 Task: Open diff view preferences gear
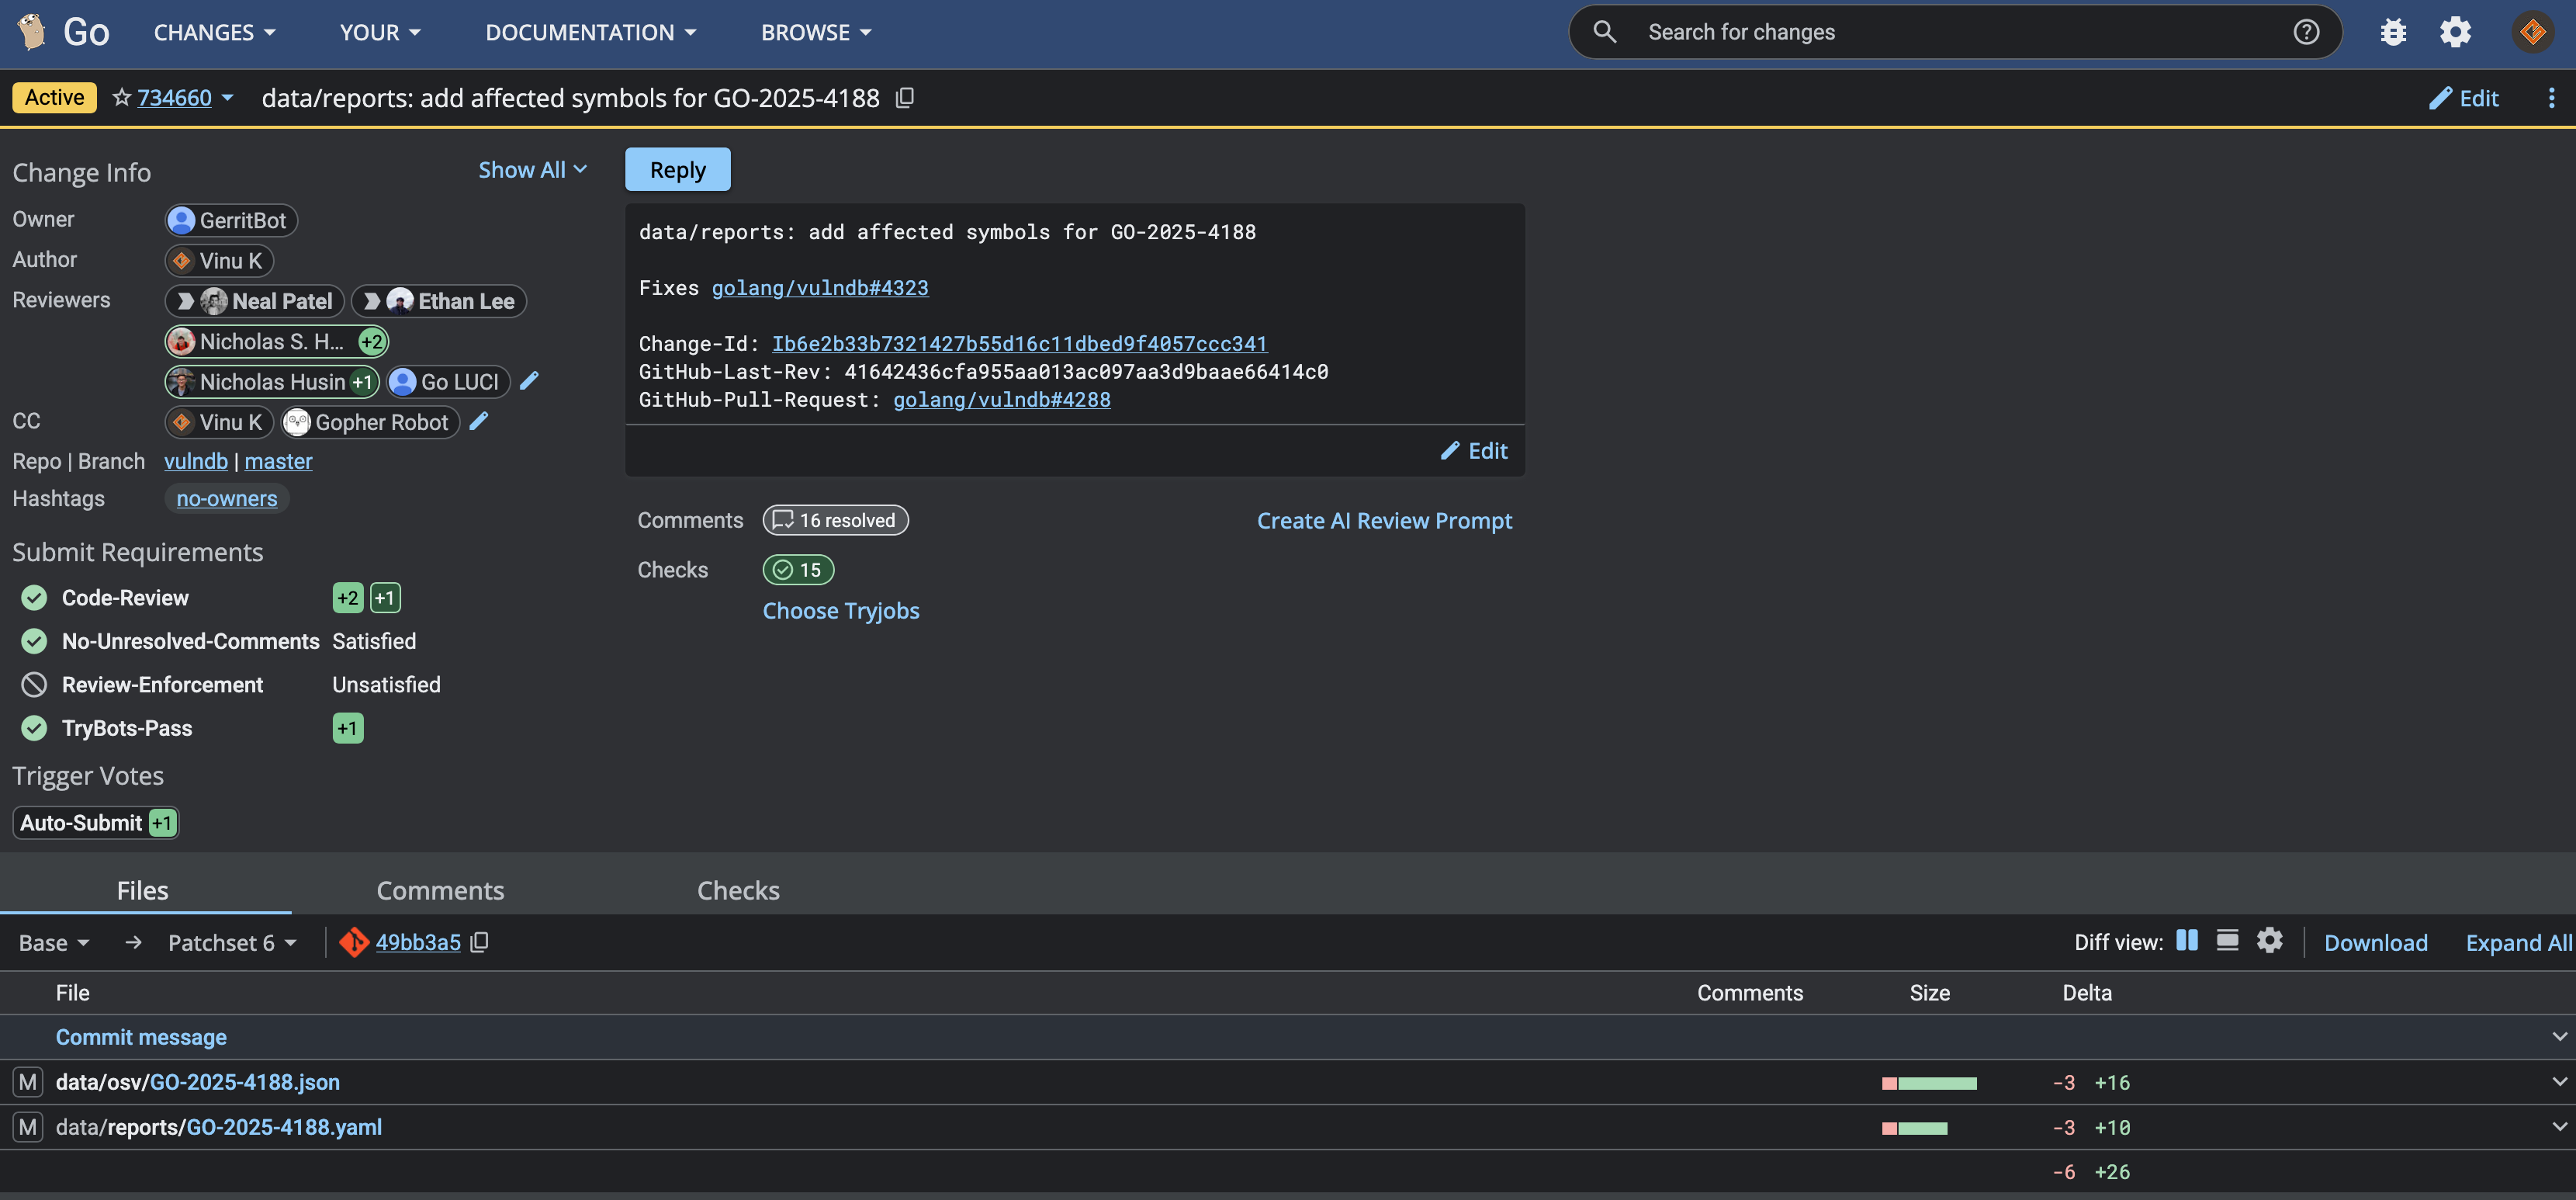2270,941
